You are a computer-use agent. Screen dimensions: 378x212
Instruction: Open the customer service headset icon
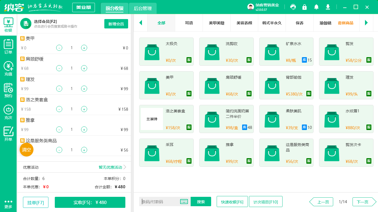click(x=293, y=7)
